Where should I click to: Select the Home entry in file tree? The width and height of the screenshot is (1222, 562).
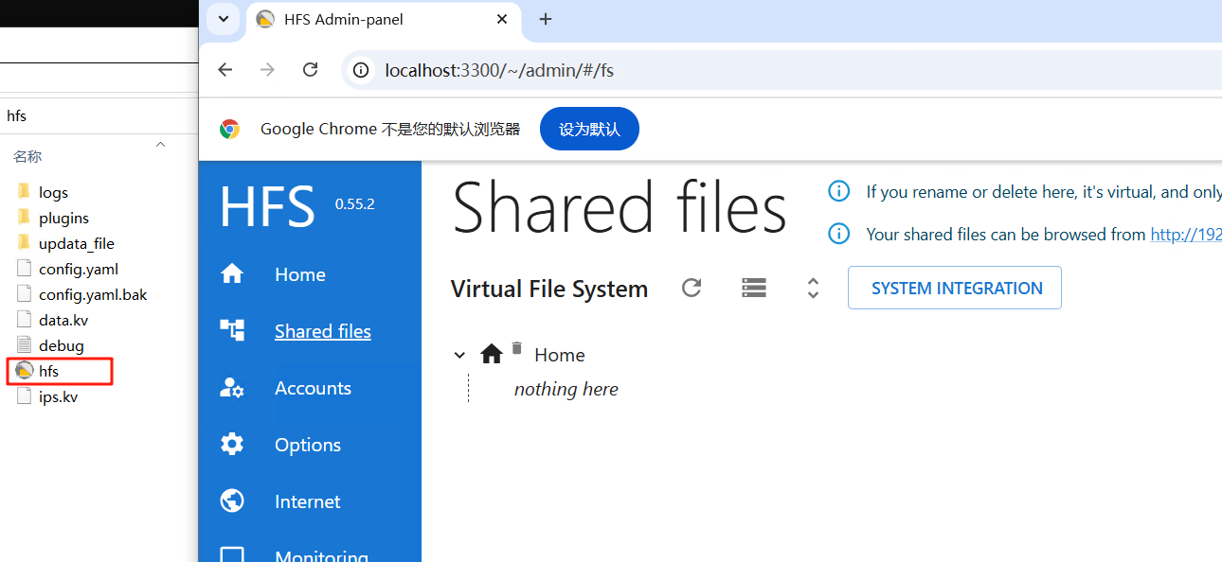click(x=559, y=355)
